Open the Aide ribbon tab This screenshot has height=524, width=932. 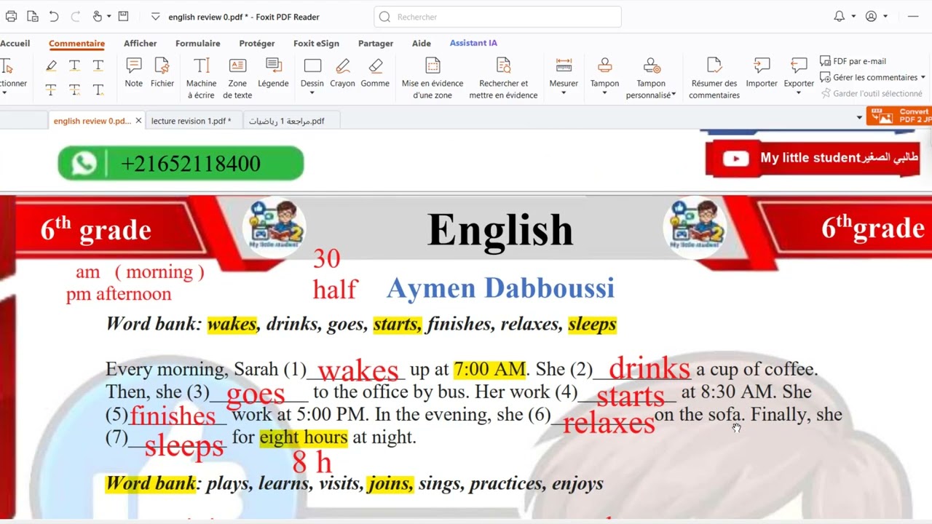coord(422,43)
